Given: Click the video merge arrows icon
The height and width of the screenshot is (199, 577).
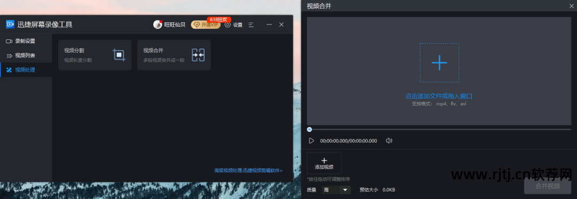Looking at the screenshot, I should [x=198, y=55].
